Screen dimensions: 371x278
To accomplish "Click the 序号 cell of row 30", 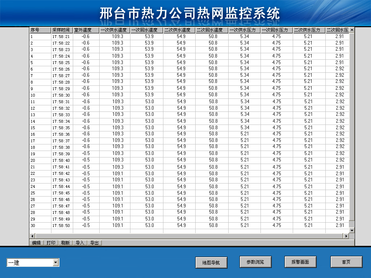I will [40, 226].
